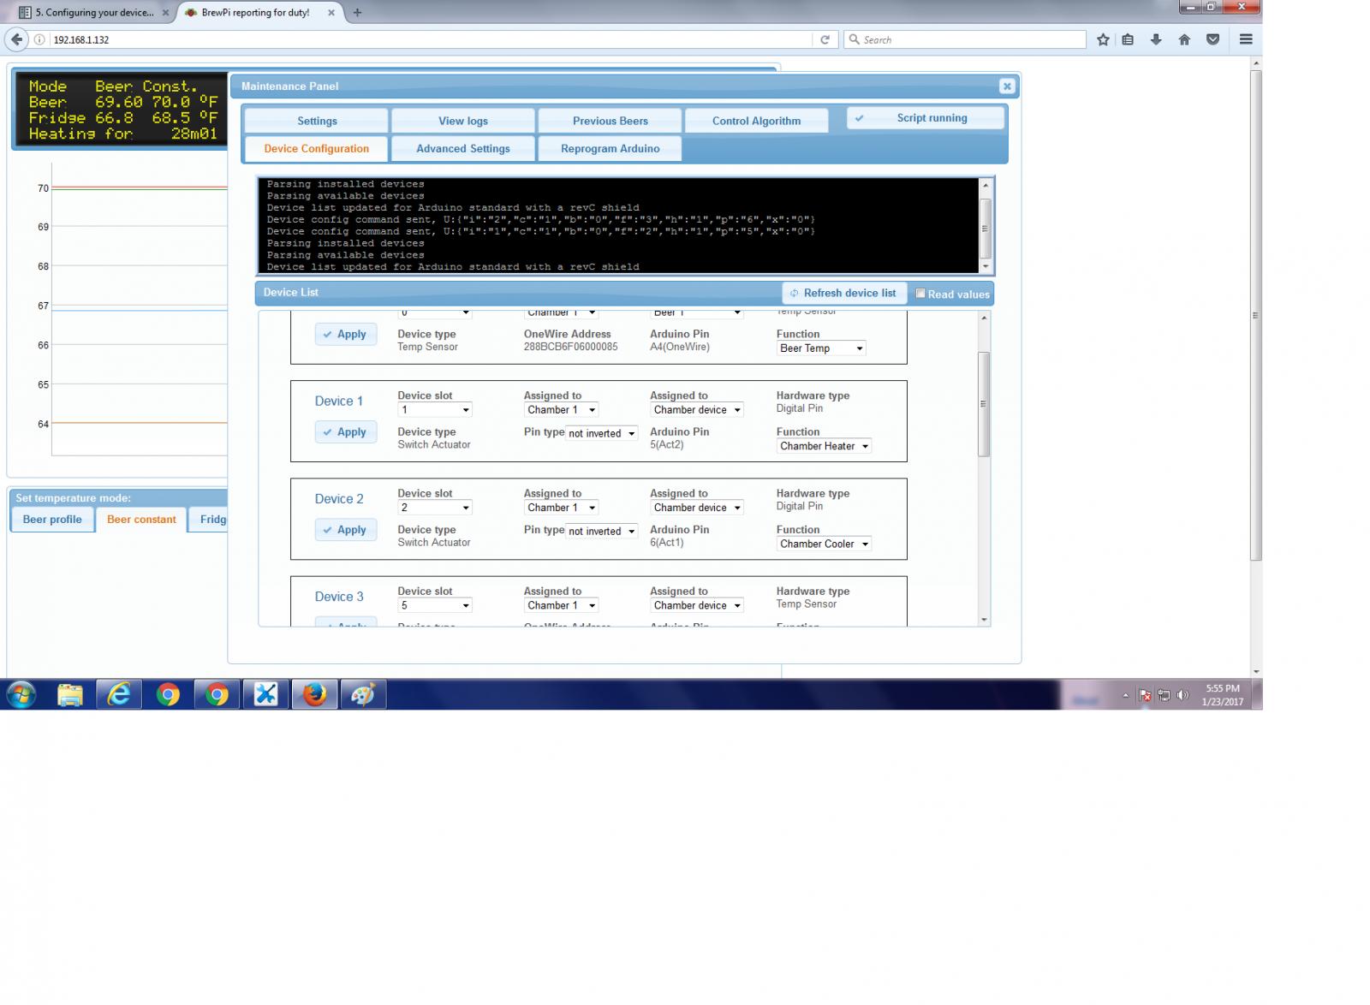
Task: Click the Firefox back arrow button
Action: [16, 39]
